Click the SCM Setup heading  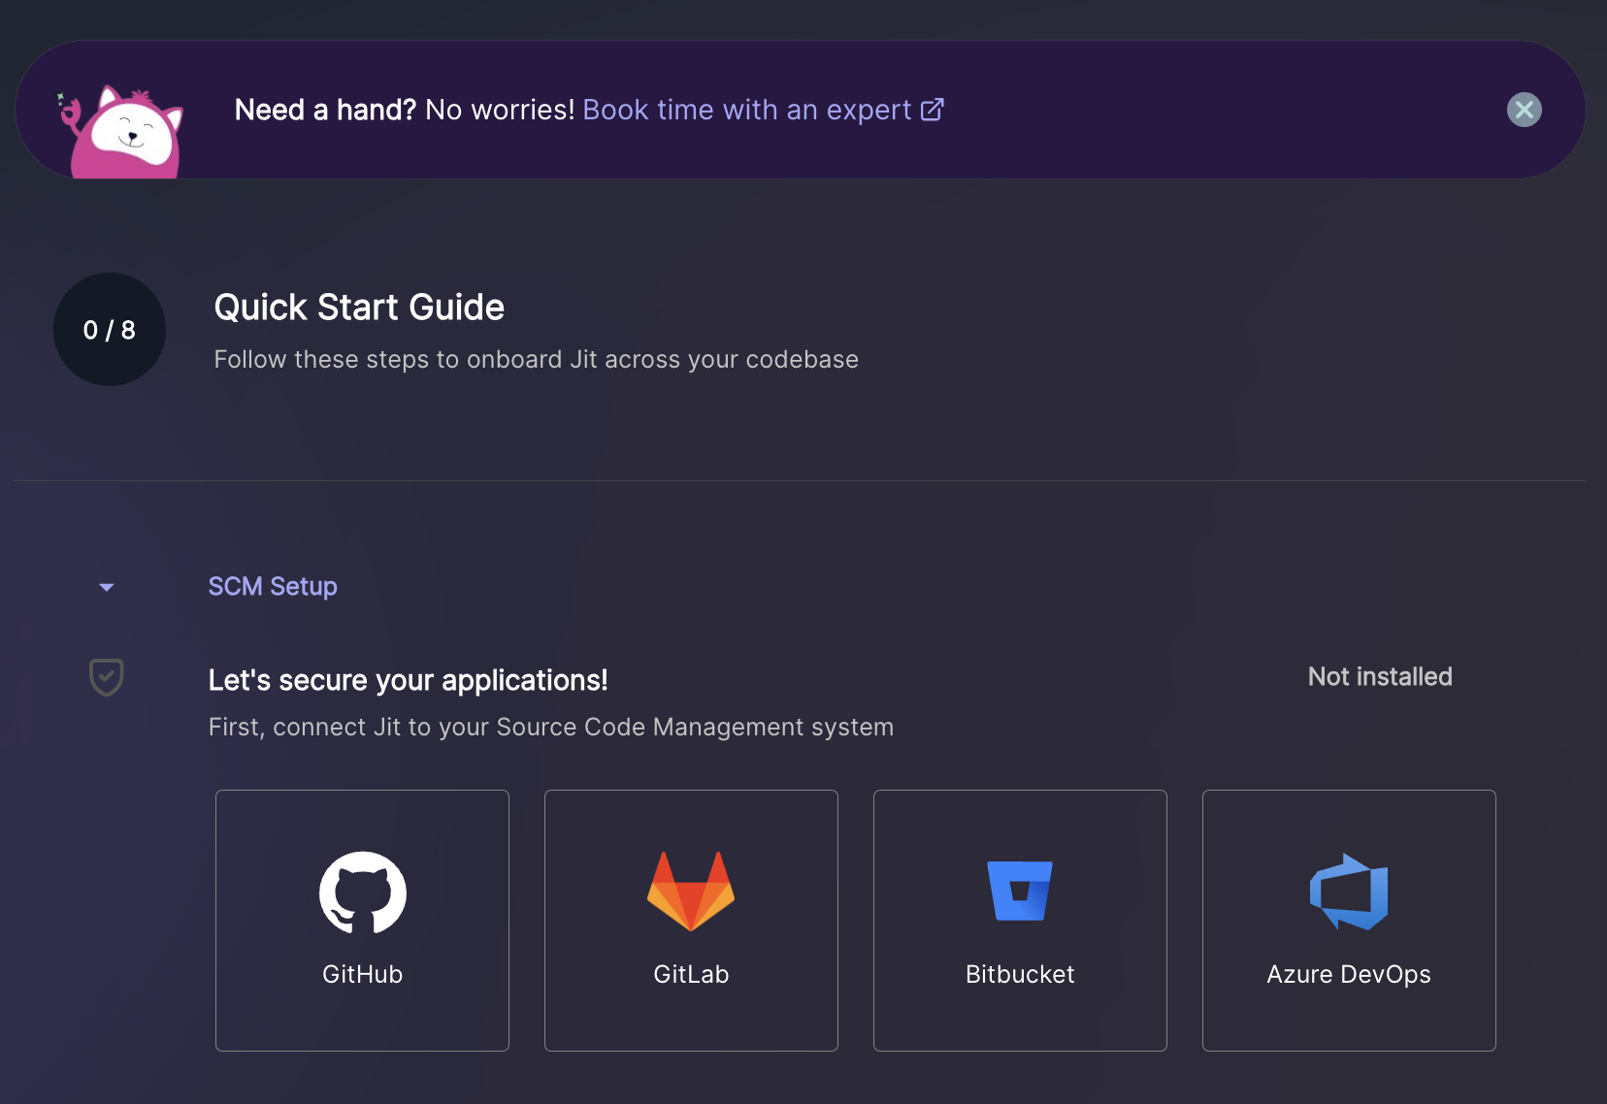pyautogui.click(x=273, y=586)
